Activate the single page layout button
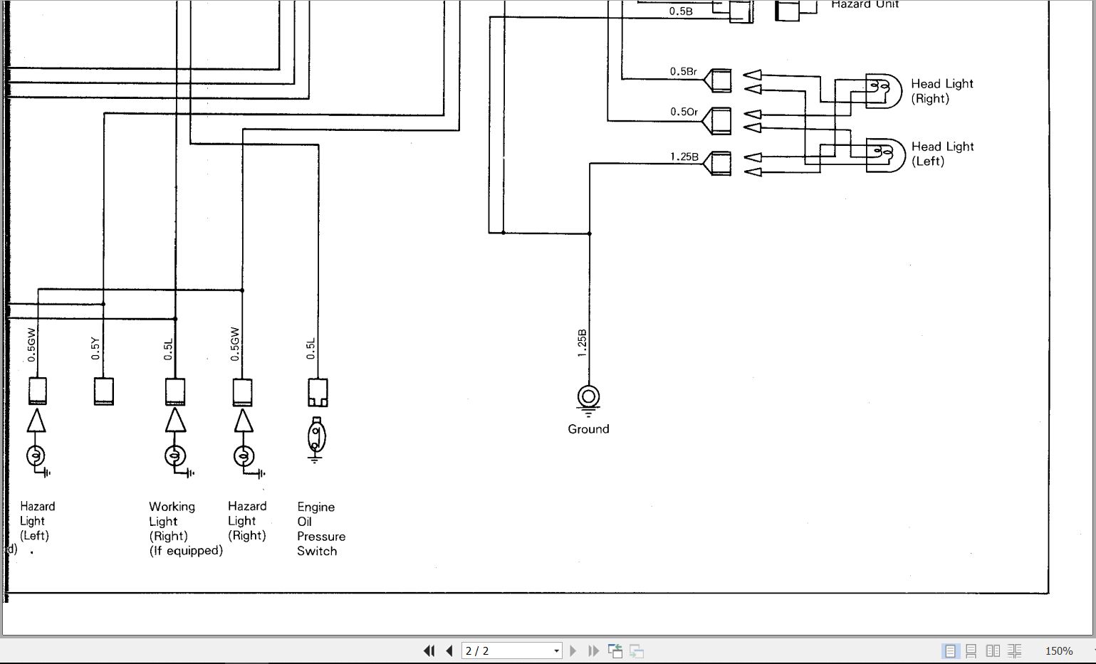The width and height of the screenshot is (1096, 664). (x=949, y=650)
